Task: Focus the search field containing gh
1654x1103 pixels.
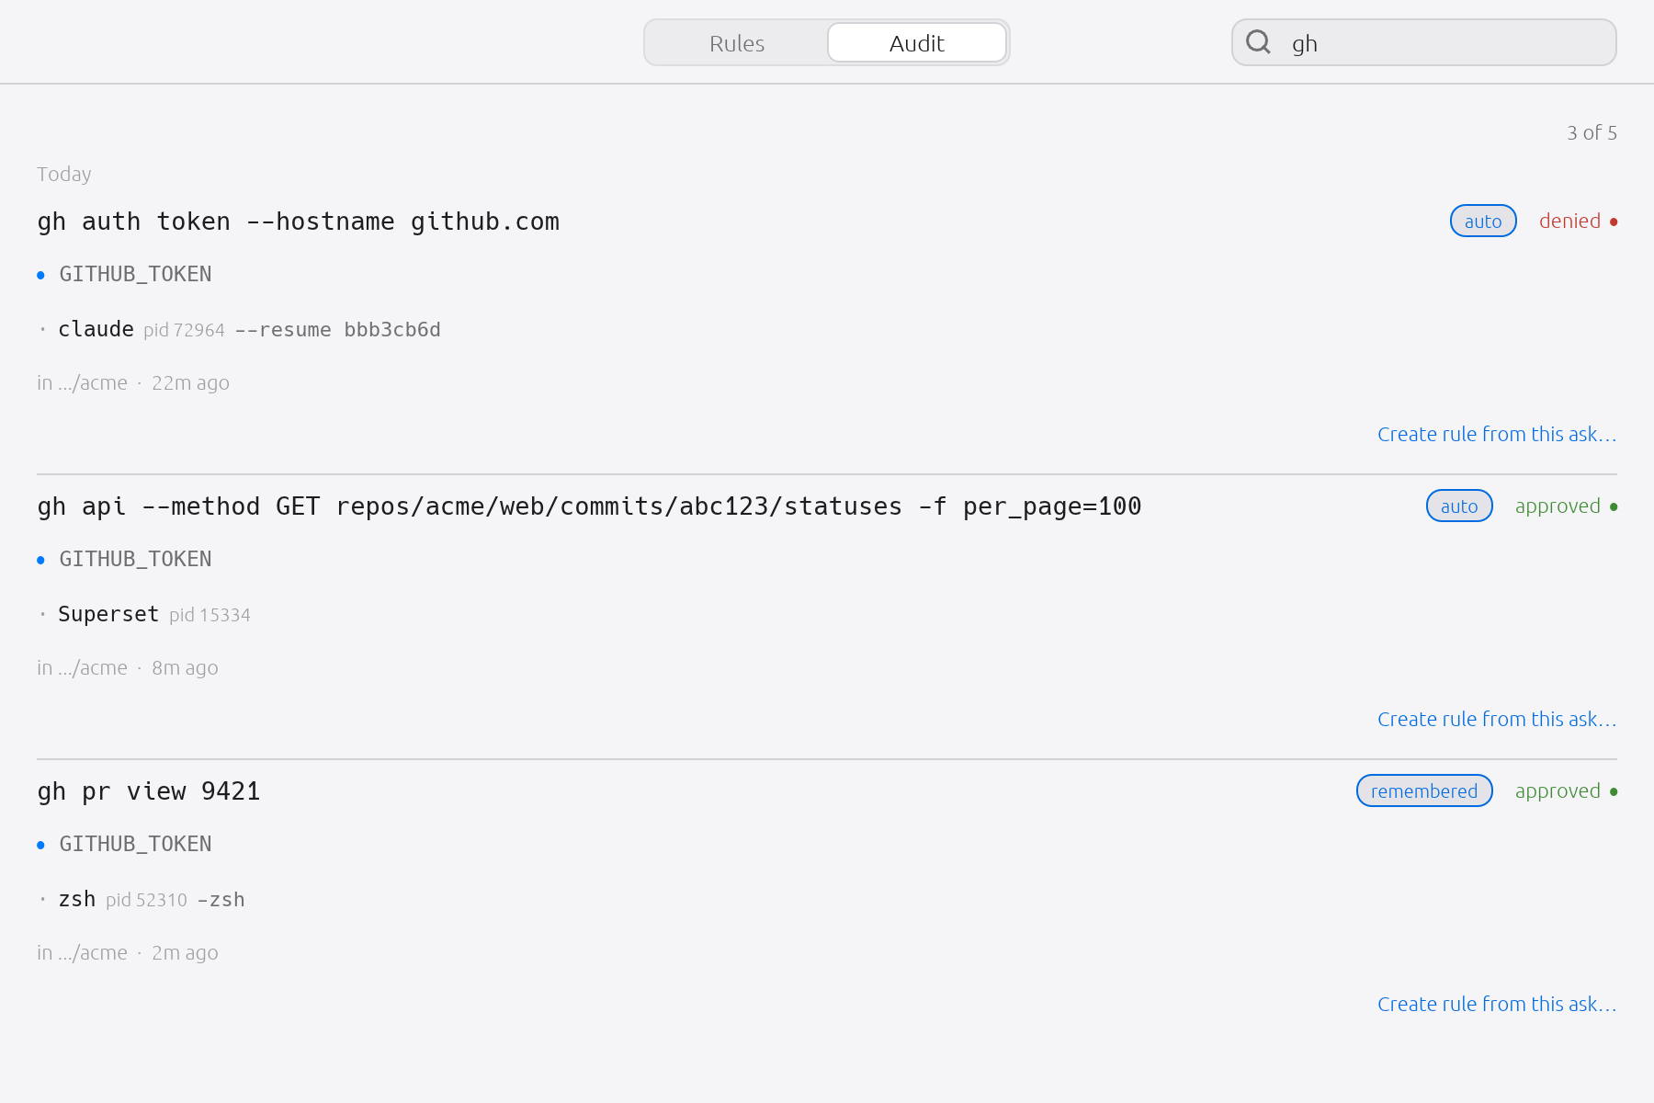Action: 1424,43
